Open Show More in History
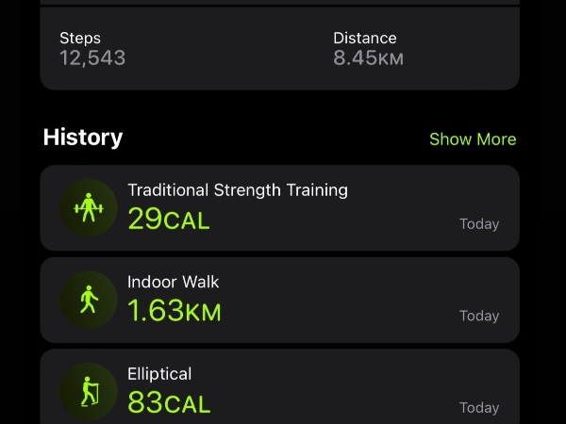Viewport: 566px width, 424px height. coord(472,139)
